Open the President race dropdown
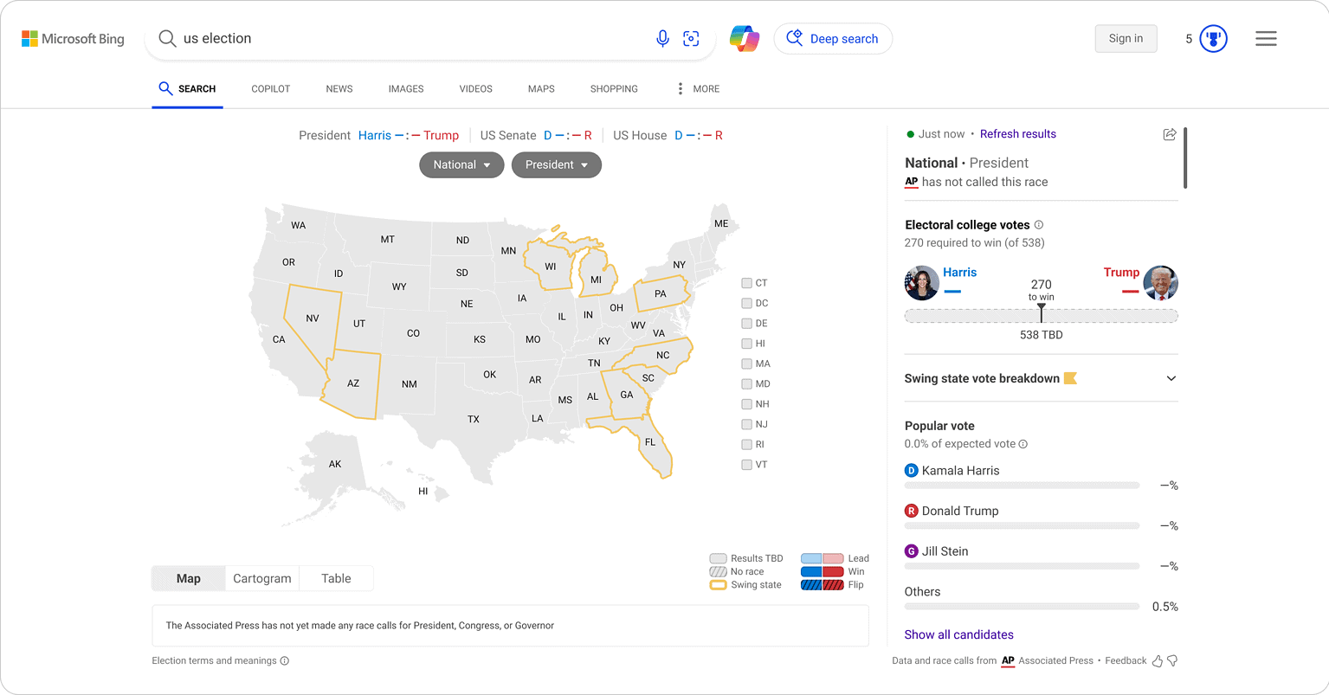1329x695 pixels. coord(556,164)
